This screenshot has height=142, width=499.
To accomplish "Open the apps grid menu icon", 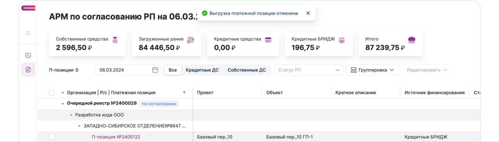I will point(28,33).
